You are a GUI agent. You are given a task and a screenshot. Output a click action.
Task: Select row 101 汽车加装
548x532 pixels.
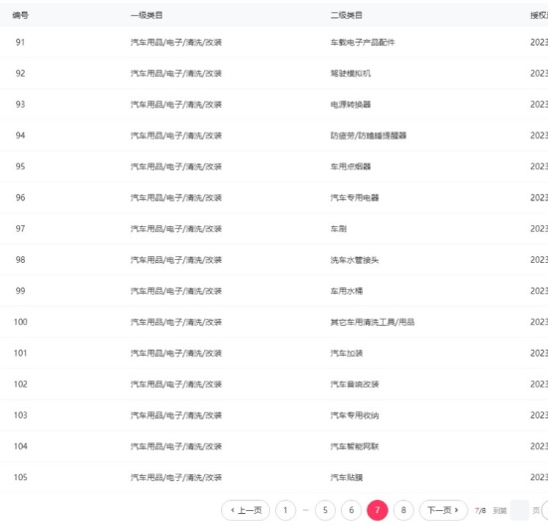coord(274,353)
